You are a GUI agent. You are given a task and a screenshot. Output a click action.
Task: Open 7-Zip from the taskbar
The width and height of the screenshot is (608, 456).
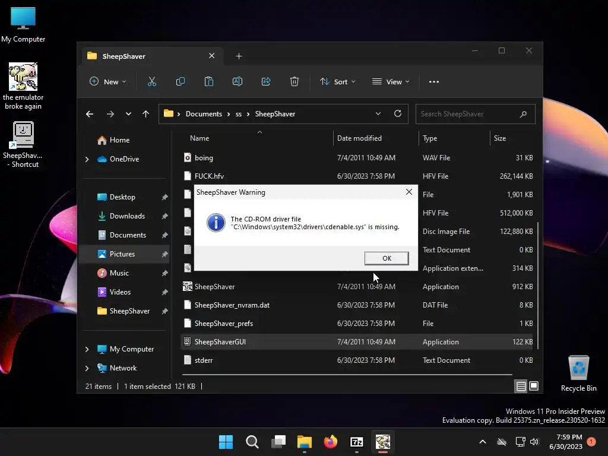[x=356, y=442]
